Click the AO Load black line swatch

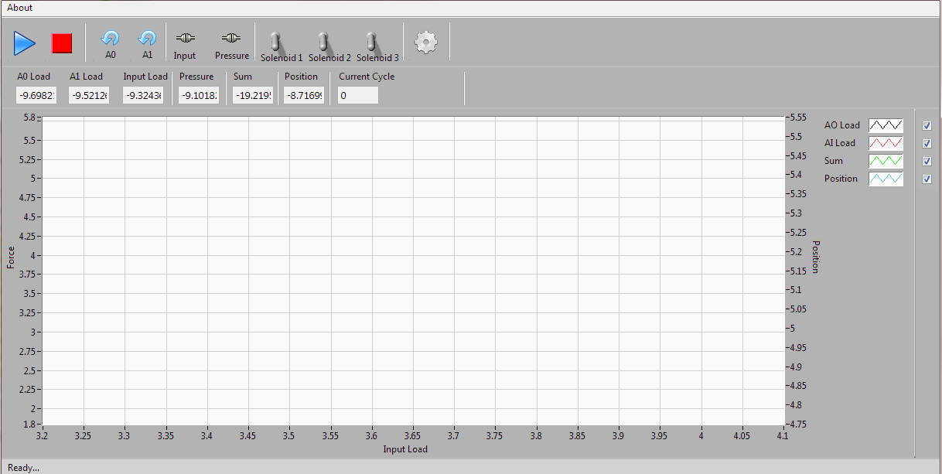(886, 125)
